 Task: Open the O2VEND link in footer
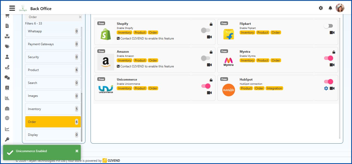(113, 160)
